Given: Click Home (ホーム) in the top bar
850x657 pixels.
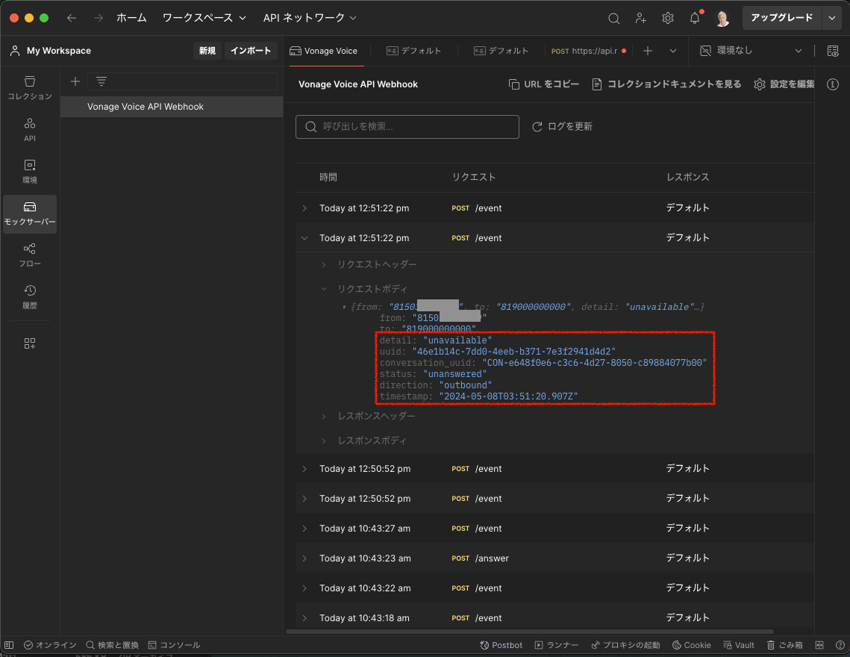Looking at the screenshot, I should (132, 18).
